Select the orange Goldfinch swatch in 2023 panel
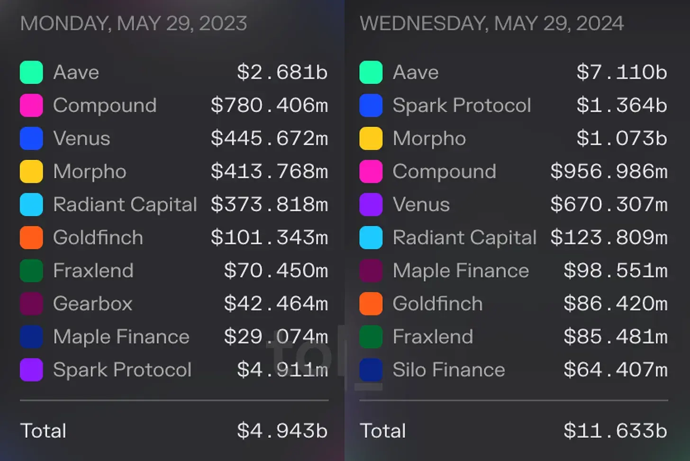This screenshot has width=690, height=461. point(31,237)
